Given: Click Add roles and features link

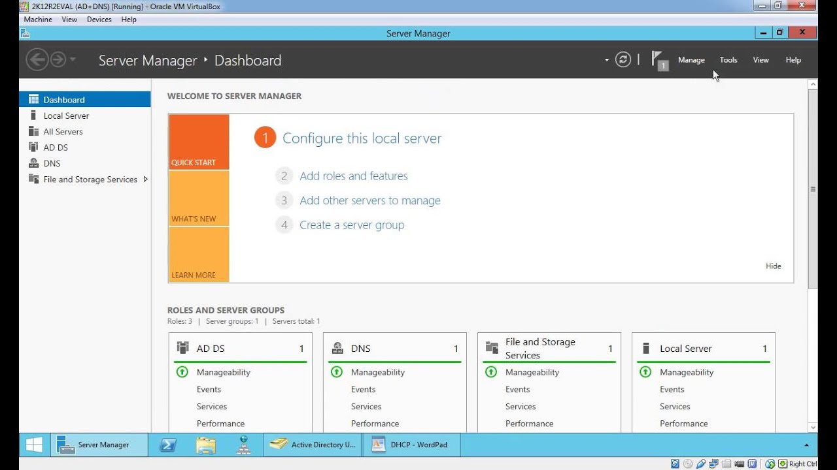Looking at the screenshot, I should coord(354,176).
